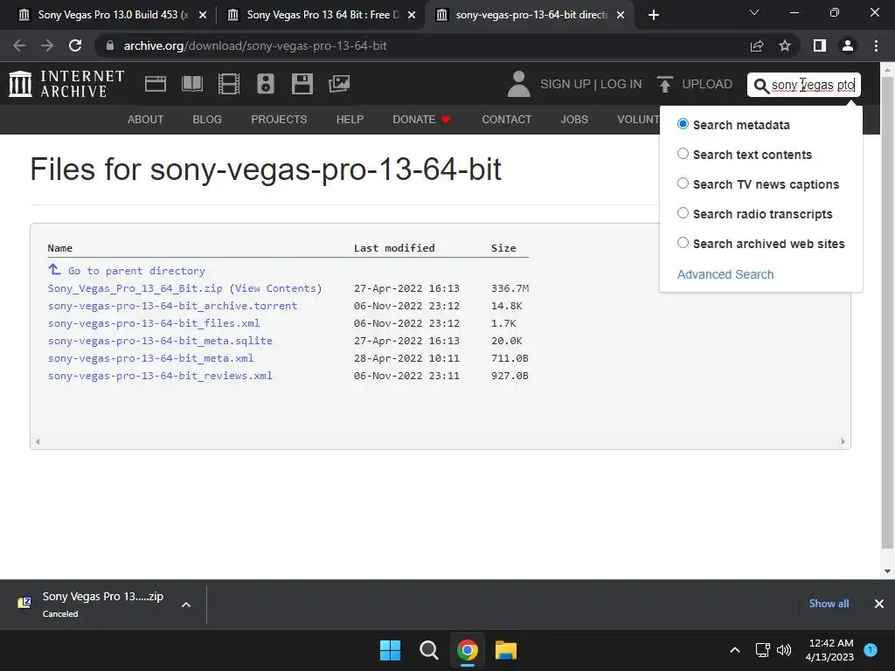Image resolution: width=895 pixels, height=671 pixels.
Task: Select Search text contents option
Action: [x=683, y=154]
